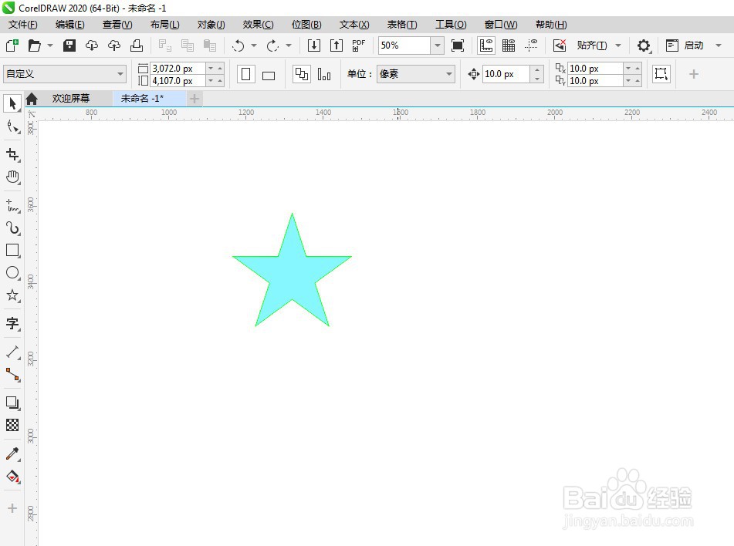Create a new document
Image resolution: width=734 pixels, height=546 pixels.
[x=12, y=45]
